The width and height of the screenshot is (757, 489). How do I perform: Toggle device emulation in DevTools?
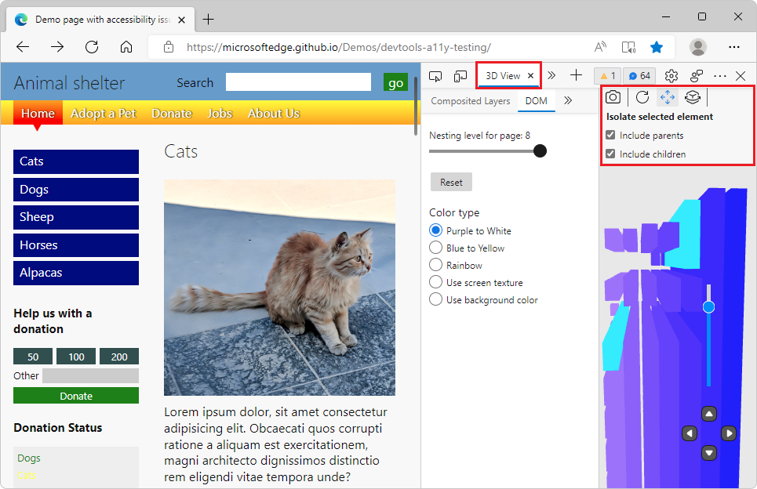click(x=460, y=76)
